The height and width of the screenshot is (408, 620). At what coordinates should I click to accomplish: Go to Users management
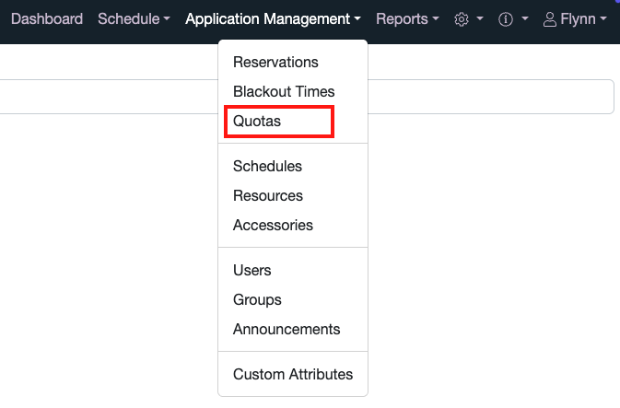pos(293,270)
